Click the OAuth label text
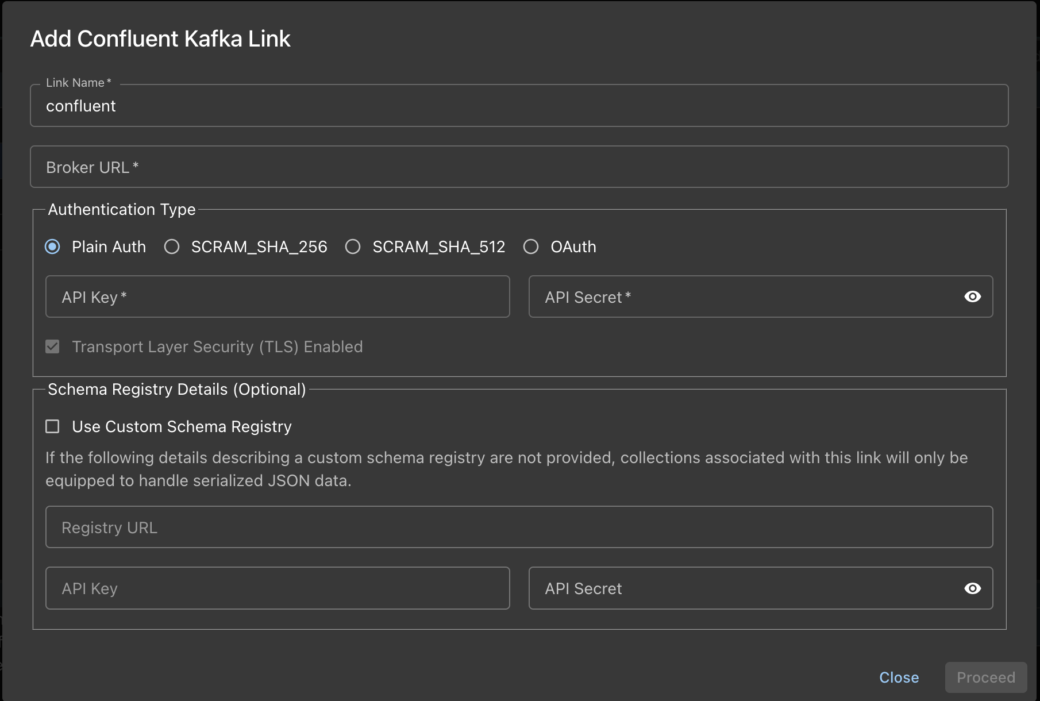 pyautogui.click(x=573, y=246)
